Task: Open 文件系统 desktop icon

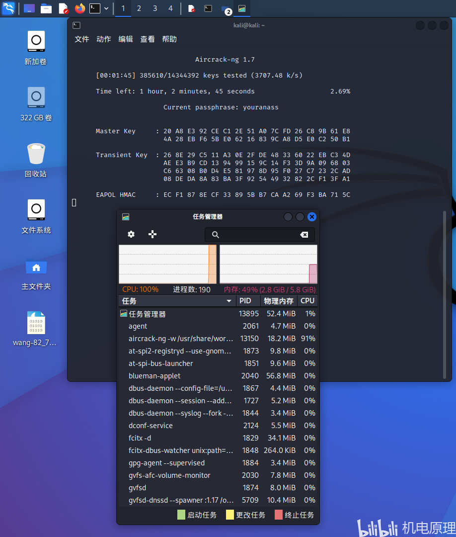Action: (36, 216)
